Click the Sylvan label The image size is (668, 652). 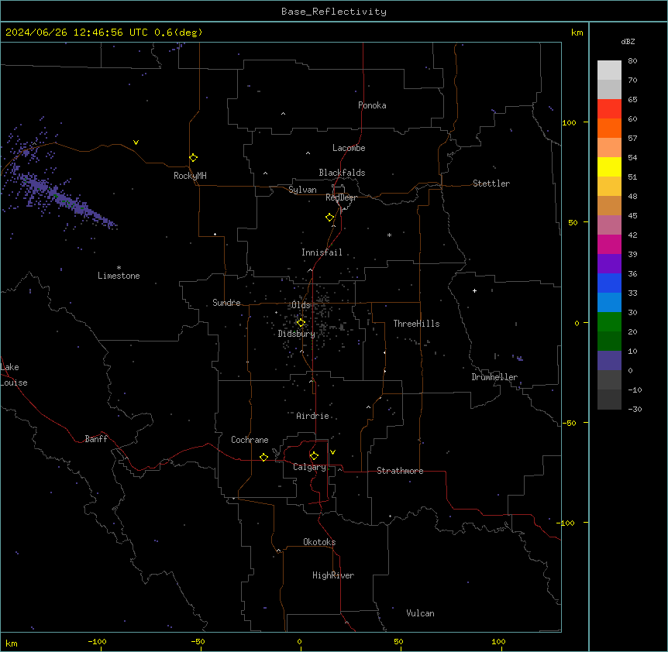click(302, 190)
